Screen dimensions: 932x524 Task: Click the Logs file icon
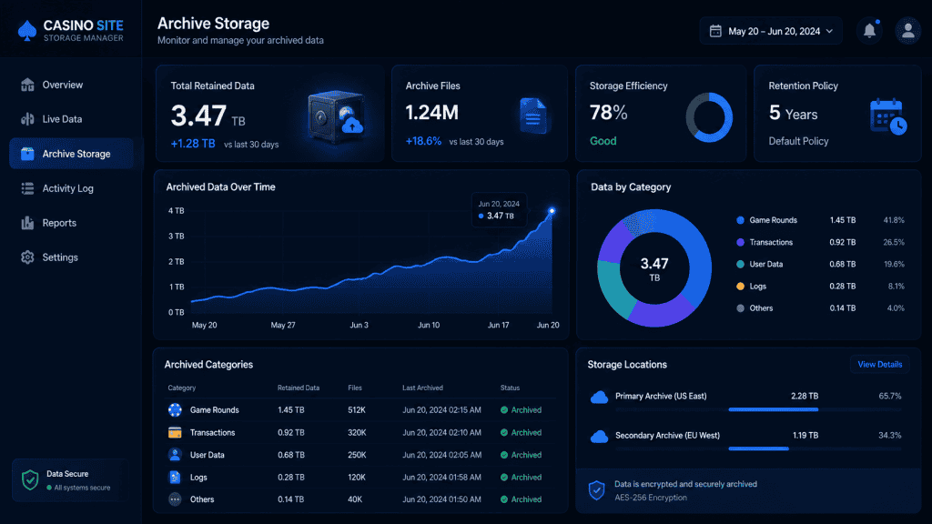(175, 477)
